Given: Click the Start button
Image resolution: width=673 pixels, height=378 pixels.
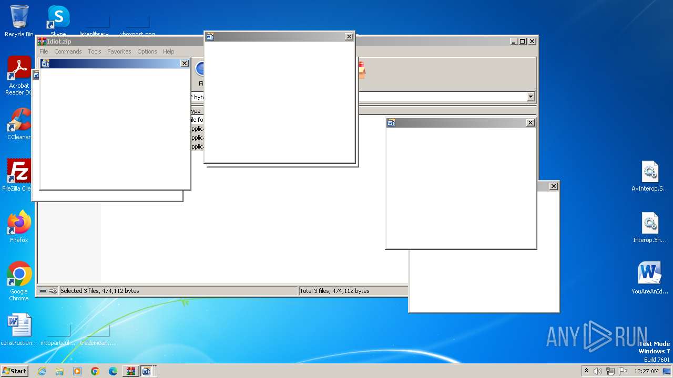Looking at the screenshot, I should pos(15,371).
